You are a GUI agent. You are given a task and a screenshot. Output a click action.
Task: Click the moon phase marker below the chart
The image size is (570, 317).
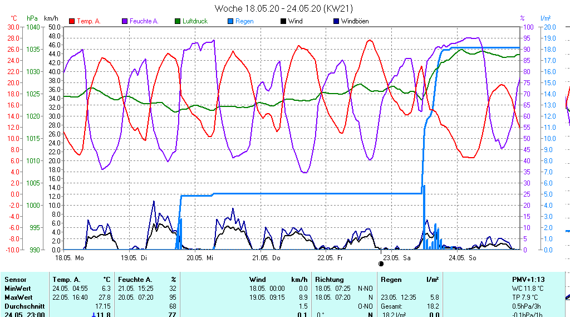click(x=381, y=264)
